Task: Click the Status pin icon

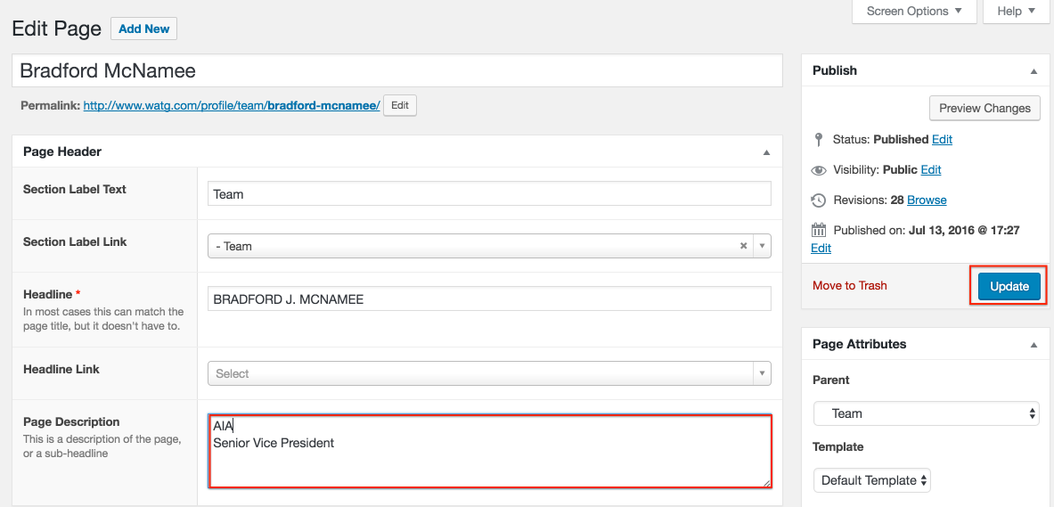Action: click(x=819, y=140)
